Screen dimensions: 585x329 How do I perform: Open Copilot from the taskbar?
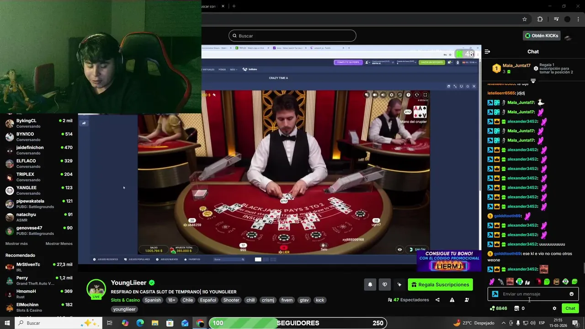click(125, 323)
